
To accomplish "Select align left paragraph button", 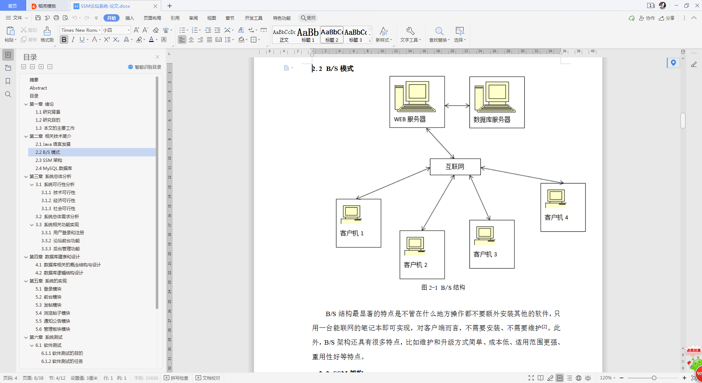I will [182, 39].
